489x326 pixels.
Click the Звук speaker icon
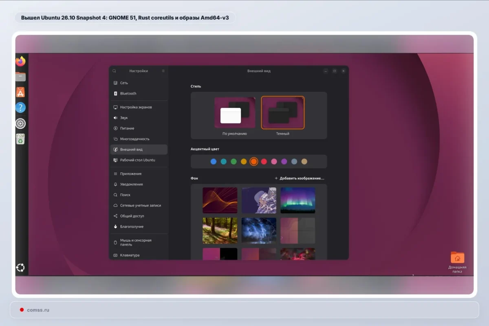coord(115,118)
